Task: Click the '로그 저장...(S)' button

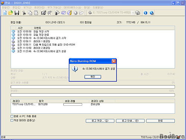Action: coord(100,121)
